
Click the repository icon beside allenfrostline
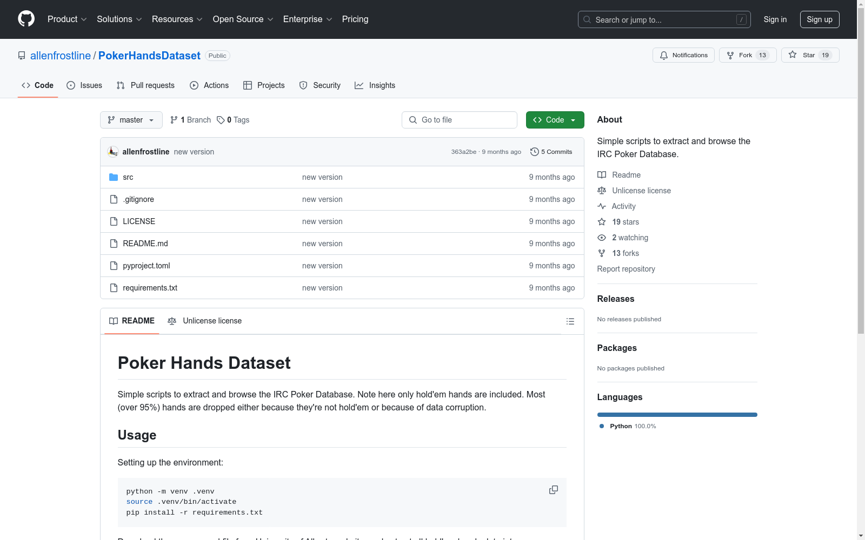point(22,56)
